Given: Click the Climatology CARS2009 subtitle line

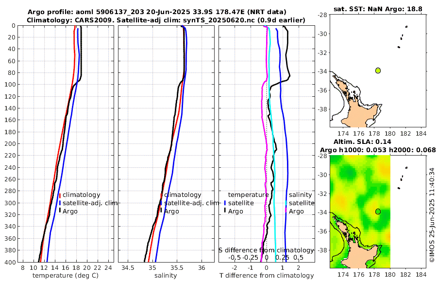Looking at the screenshot, I should (166, 20).
